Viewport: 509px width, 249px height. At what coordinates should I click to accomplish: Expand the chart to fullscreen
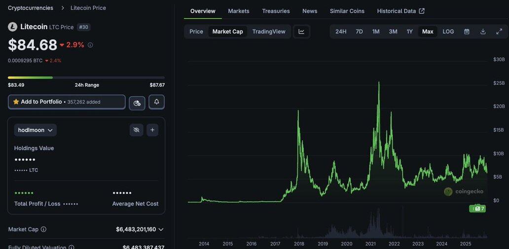[499, 32]
